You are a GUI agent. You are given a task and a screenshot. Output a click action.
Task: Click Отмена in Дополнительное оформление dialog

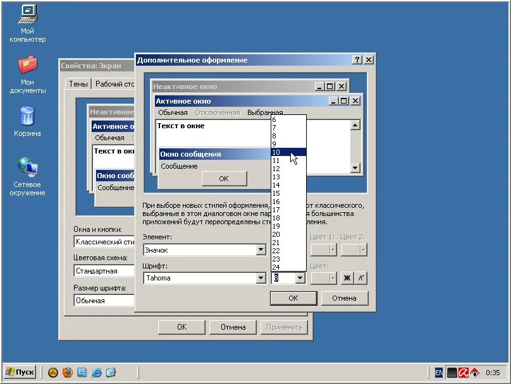[345, 298]
